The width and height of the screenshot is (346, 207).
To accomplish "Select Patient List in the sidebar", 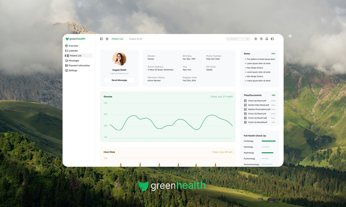I will (79, 56).
